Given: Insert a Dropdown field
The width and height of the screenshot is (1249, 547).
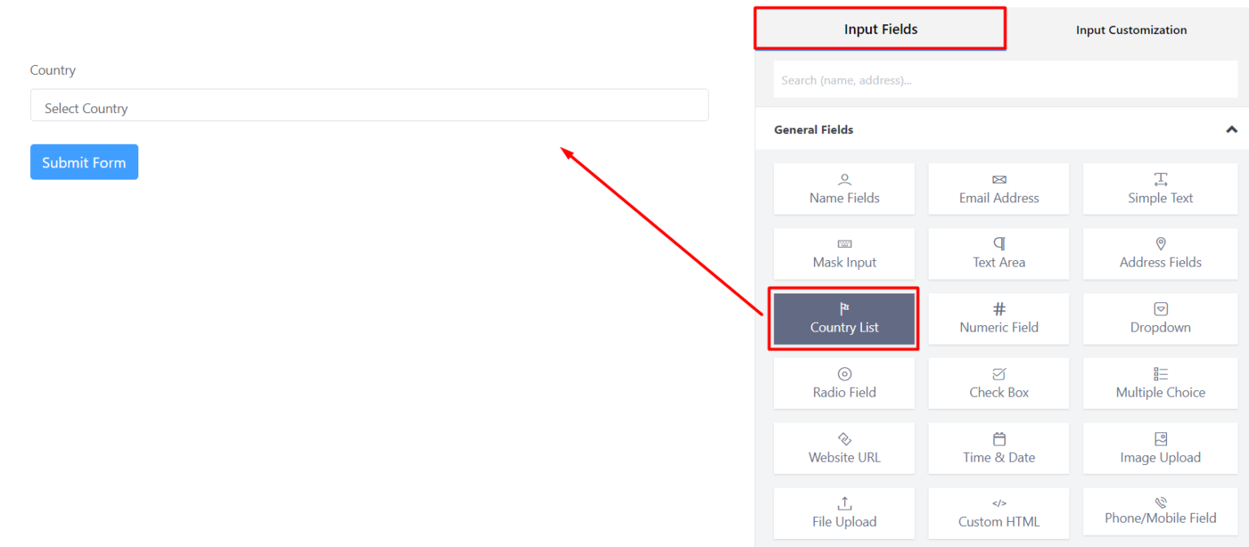Looking at the screenshot, I should click(x=1160, y=319).
